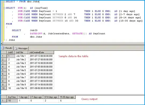
Task: Place cursor after dbo.Jobs in first query
Action: 39,2
